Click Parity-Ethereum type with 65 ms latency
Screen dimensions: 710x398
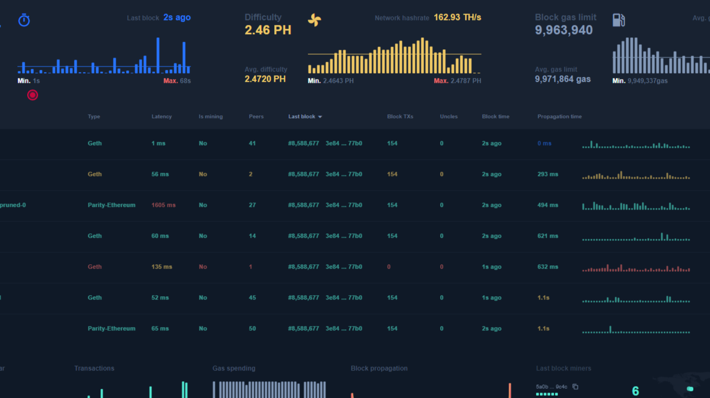point(112,329)
